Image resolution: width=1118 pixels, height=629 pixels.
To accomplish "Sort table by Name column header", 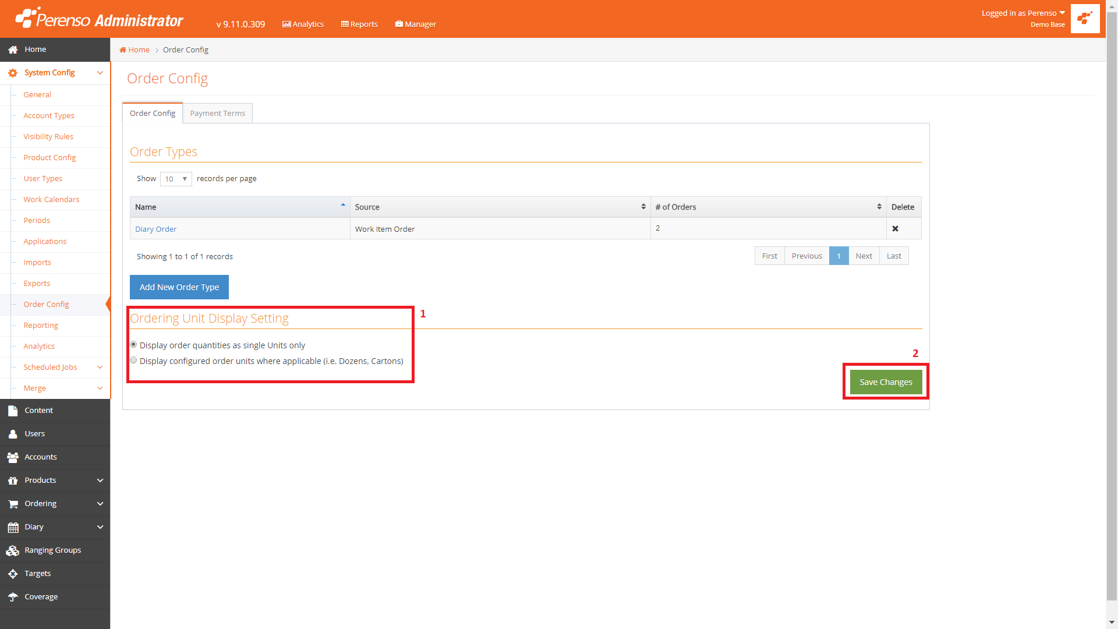I will coord(239,207).
